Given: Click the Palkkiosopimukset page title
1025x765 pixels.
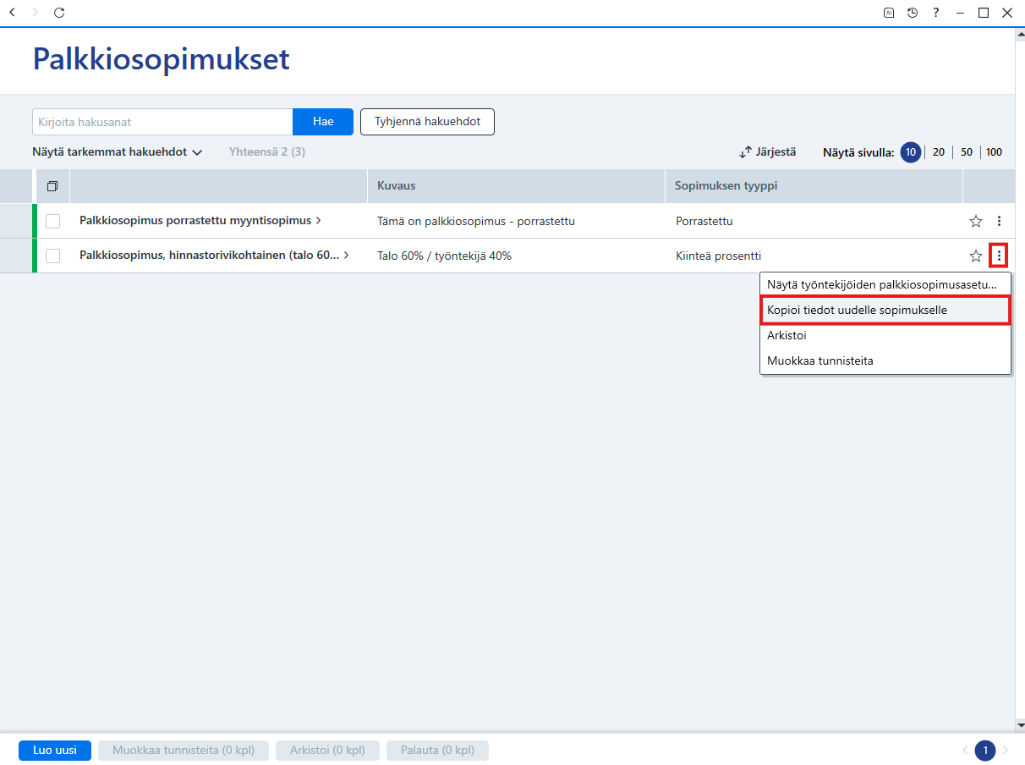Looking at the screenshot, I should [161, 58].
